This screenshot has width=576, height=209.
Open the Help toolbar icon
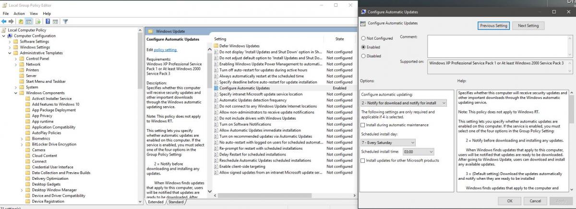pyautogui.click(x=48, y=22)
